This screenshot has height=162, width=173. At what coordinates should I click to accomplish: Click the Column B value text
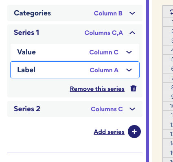click(x=108, y=13)
